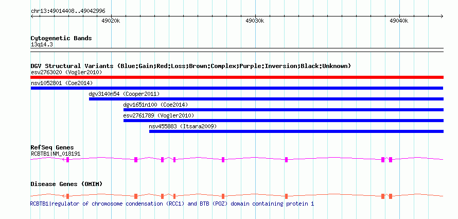Open the nsv455883 (Itsara2009) label
This screenshot has width=458, height=219.
click(x=183, y=126)
